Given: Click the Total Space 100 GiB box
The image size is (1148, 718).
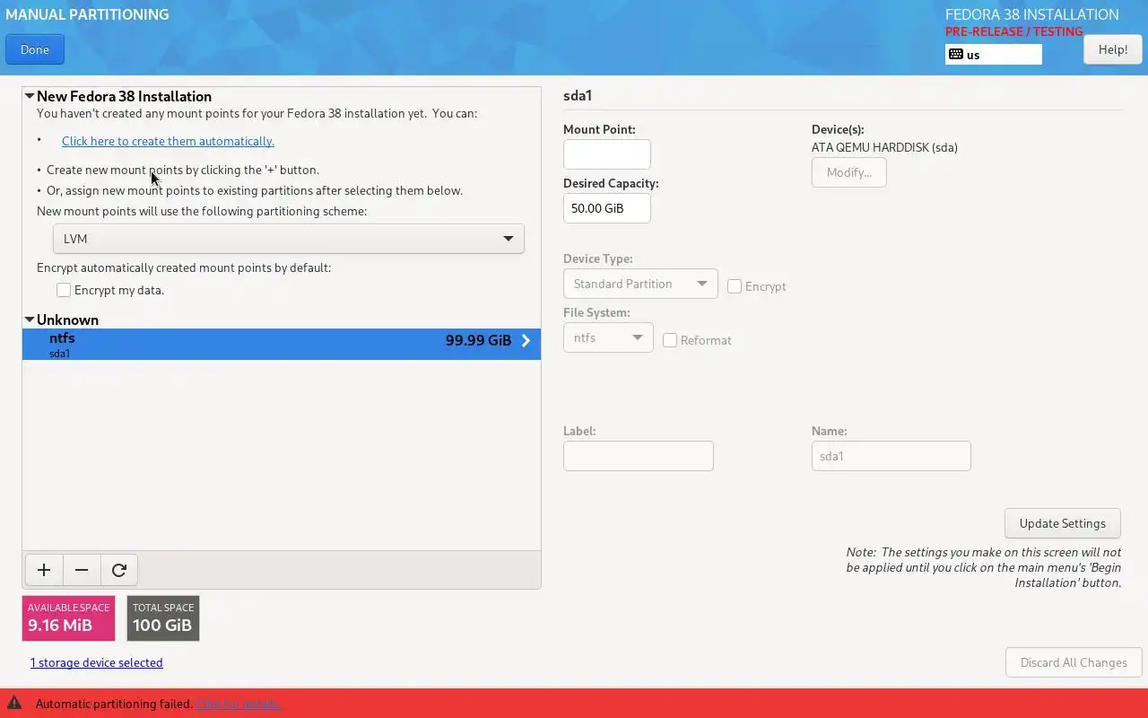Looking at the screenshot, I should pos(163,618).
